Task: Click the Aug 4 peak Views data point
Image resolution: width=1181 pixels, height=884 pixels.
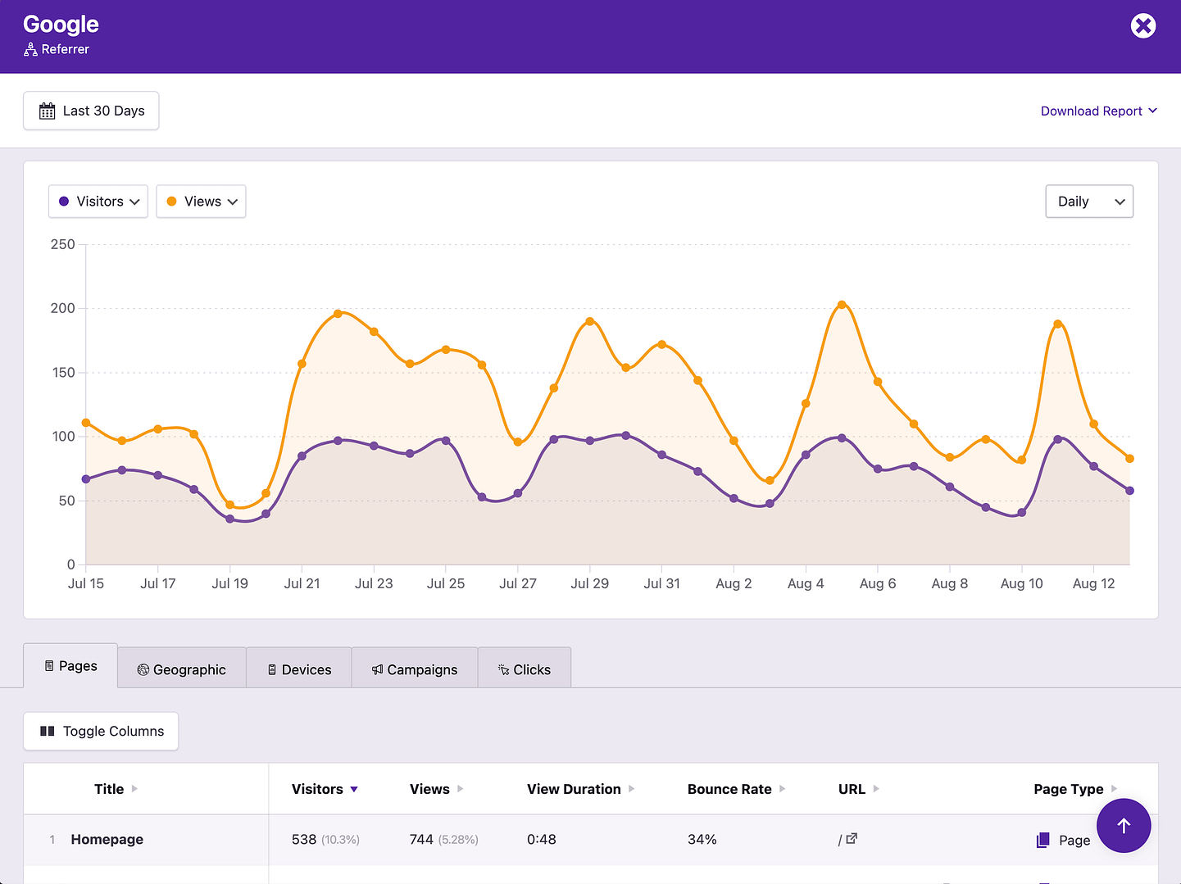Action: coord(842,304)
